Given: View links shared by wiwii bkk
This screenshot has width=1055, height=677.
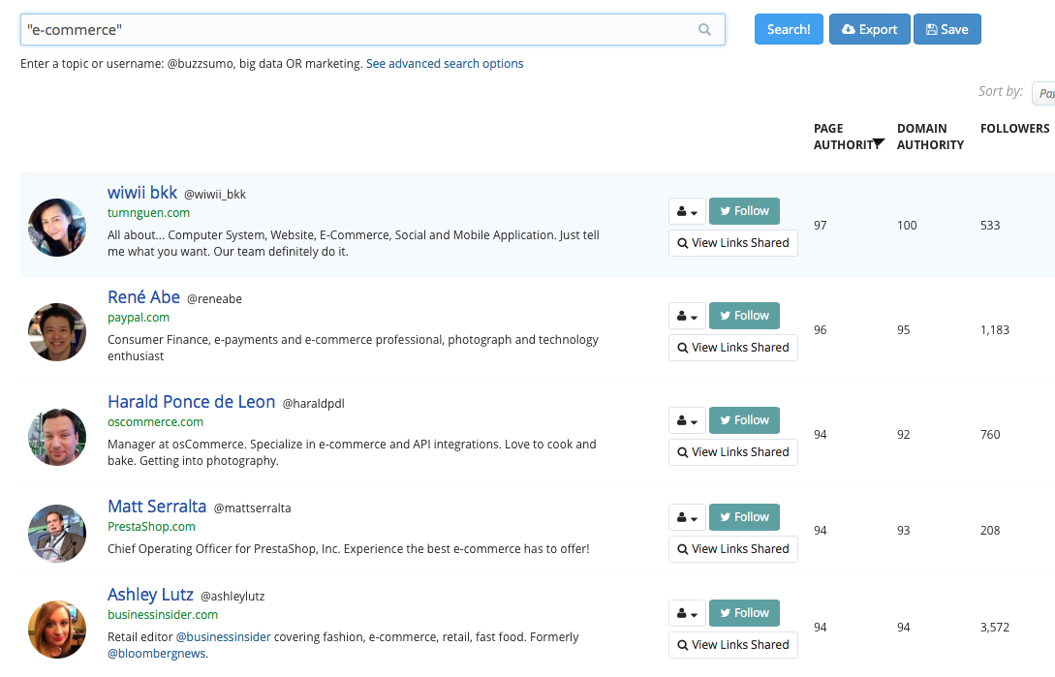Looking at the screenshot, I should (732, 243).
